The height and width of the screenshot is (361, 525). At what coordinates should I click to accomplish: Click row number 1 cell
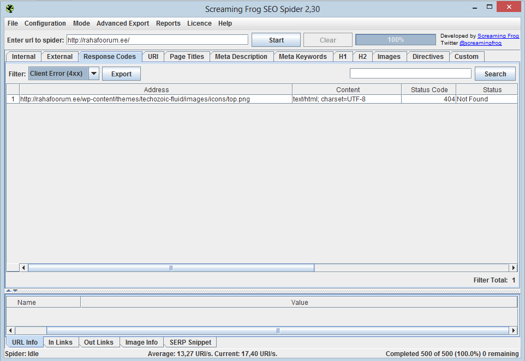click(x=13, y=99)
